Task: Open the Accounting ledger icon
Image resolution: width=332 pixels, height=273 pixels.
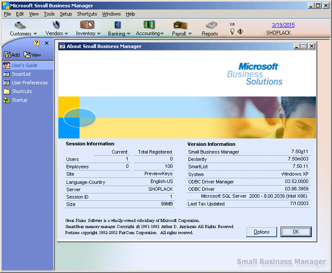Action: (x=149, y=25)
